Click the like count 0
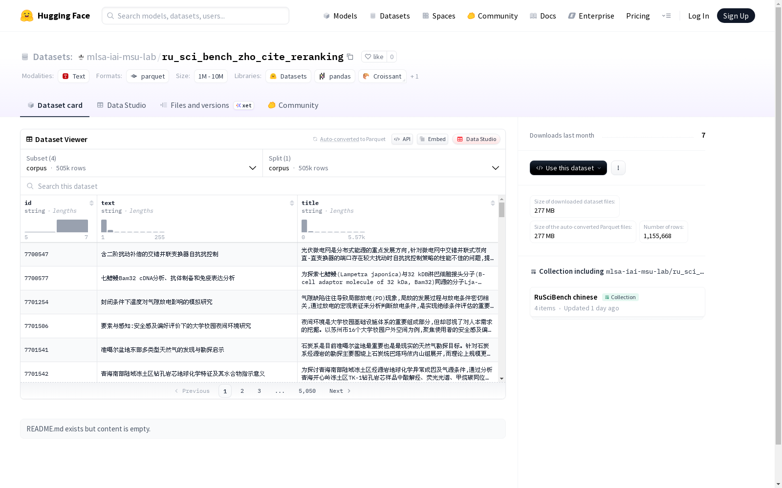This screenshot has height=488, width=782. pyautogui.click(x=391, y=57)
